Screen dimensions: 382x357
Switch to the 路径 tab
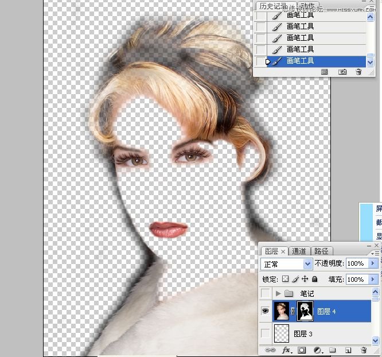pyautogui.click(x=322, y=251)
